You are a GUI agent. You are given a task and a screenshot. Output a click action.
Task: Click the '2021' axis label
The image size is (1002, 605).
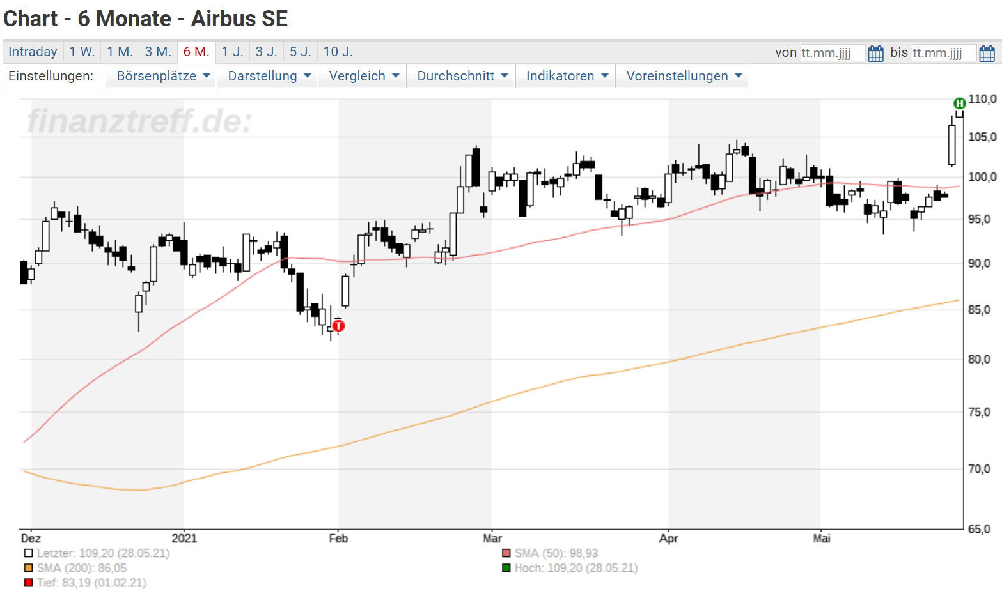185,539
